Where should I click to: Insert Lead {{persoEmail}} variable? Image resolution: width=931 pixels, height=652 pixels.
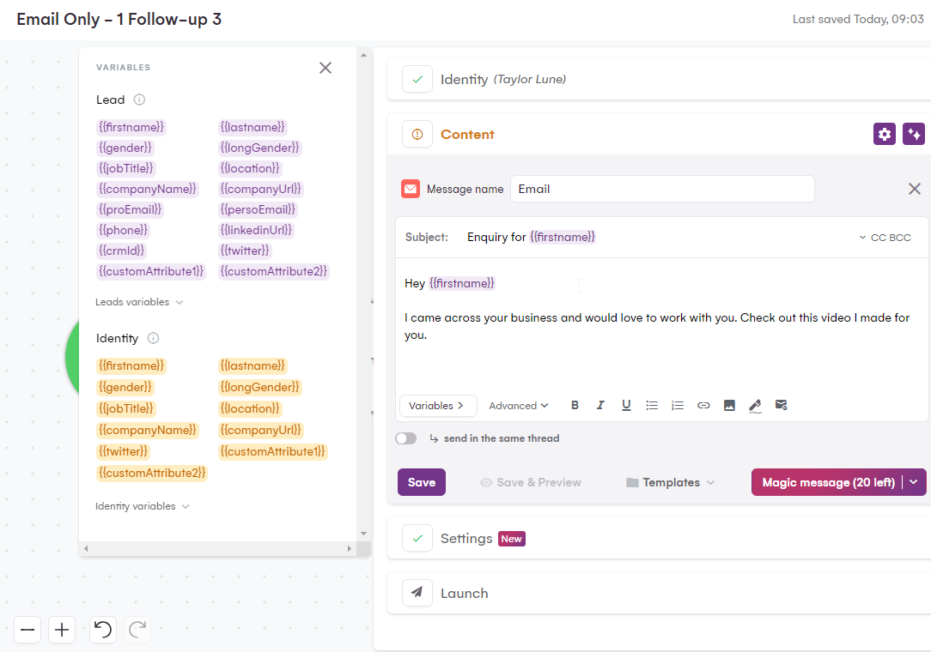(x=258, y=209)
